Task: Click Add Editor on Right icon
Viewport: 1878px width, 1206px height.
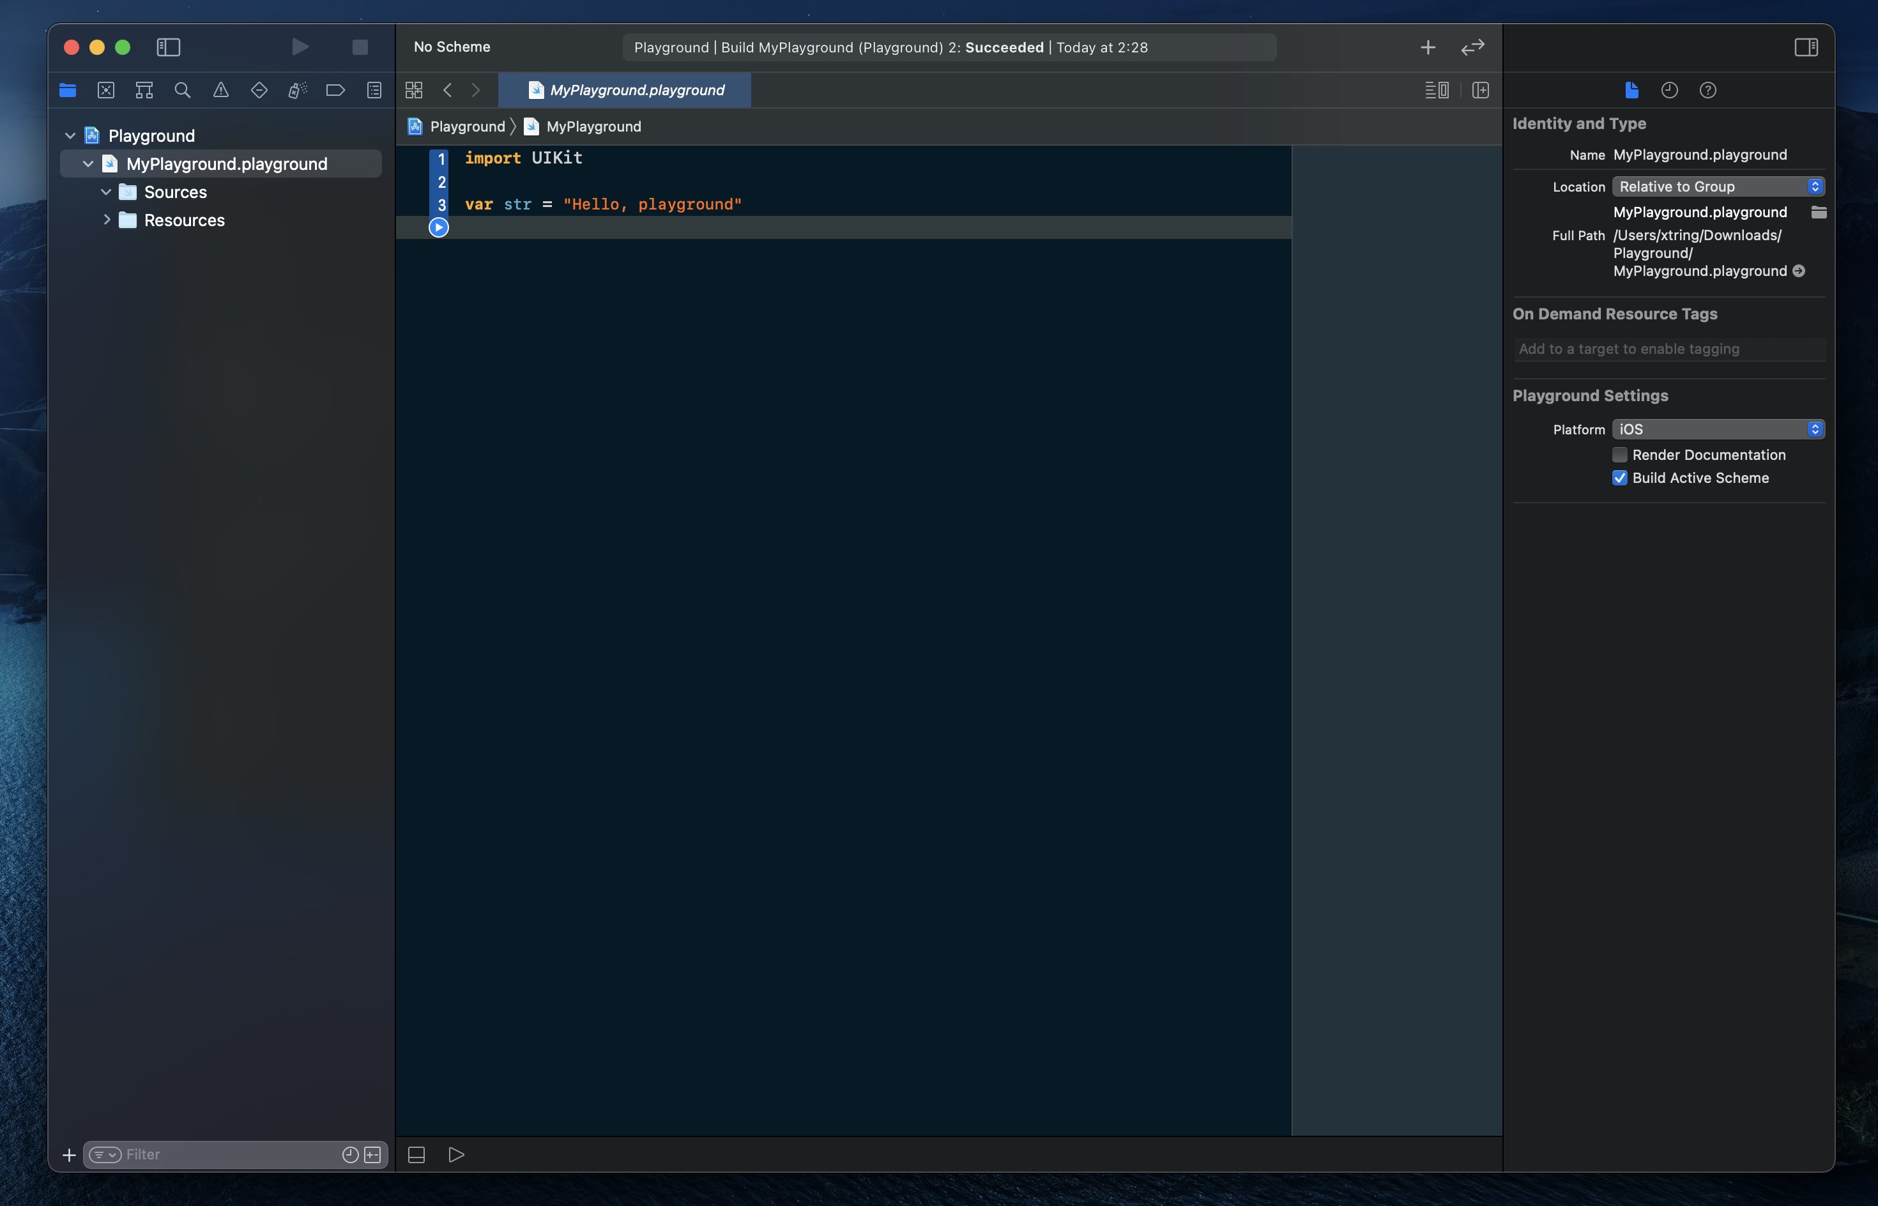Action: (x=1480, y=90)
